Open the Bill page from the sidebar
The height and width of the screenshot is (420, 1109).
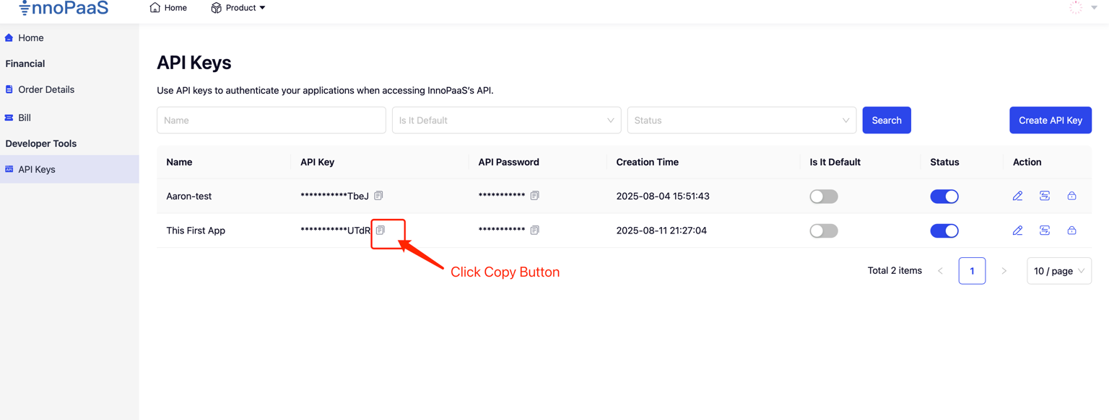tap(25, 117)
